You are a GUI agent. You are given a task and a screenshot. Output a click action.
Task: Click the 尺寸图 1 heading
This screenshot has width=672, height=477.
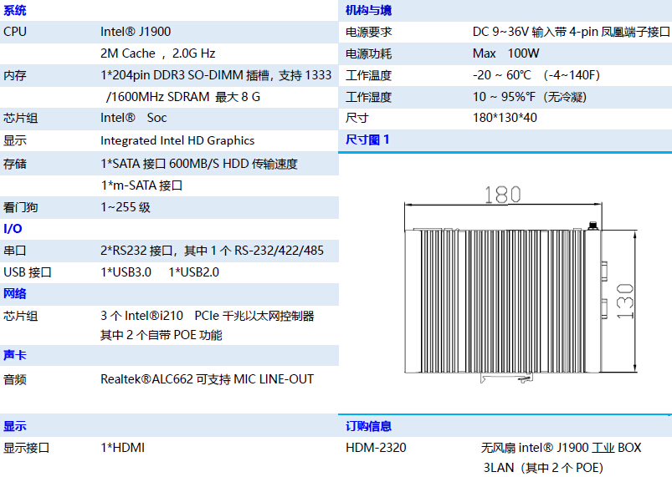[367, 140]
